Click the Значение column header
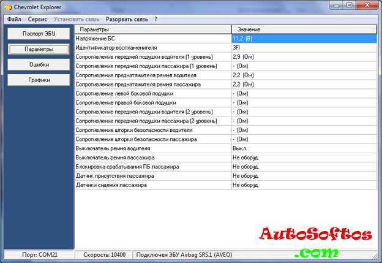The image size is (382, 263). (x=304, y=29)
